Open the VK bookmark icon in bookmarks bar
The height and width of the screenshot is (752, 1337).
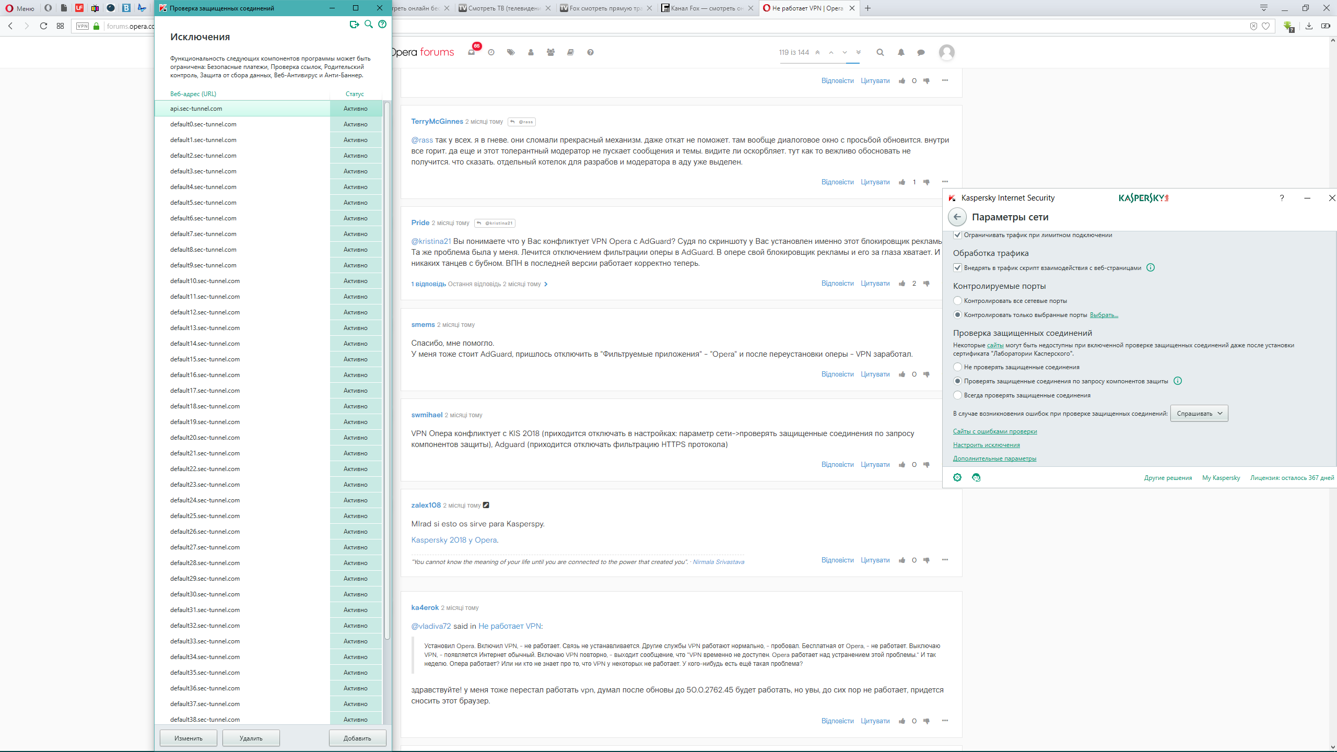(x=126, y=8)
